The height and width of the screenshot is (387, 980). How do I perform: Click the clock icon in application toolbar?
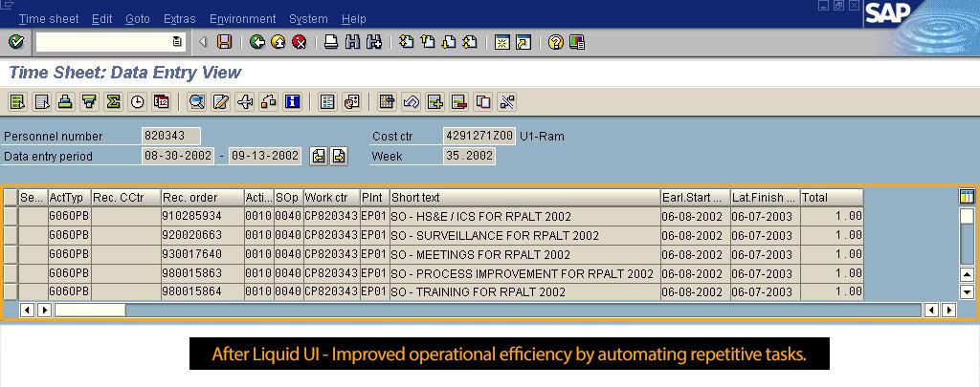click(x=138, y=101)
